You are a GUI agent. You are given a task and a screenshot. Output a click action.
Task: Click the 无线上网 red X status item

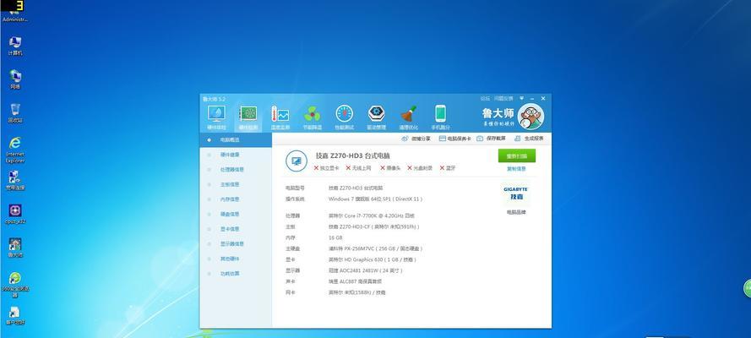[x=358, y=168]
